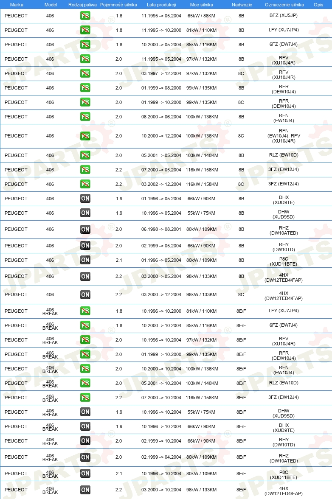Image resolution: width=332 pixels, height=499 pixels.
Task: Click ON icon in 406 BREAK DHX (XUD9TE) row
Action: (85, 426)
